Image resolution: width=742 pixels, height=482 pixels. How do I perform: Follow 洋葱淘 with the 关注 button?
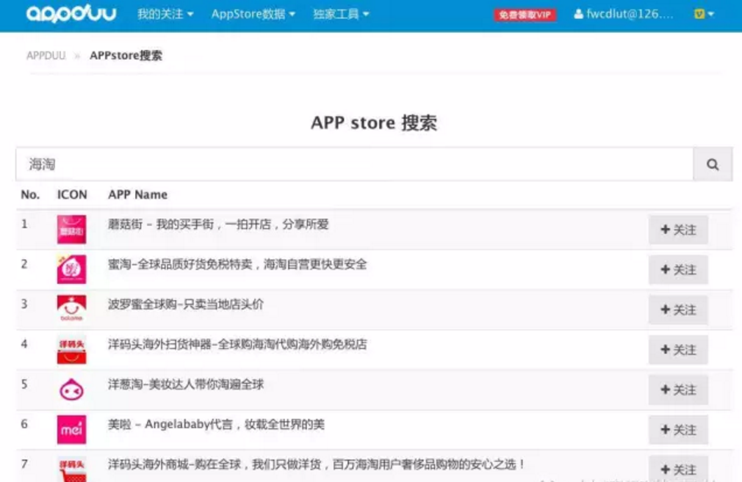click(x=678, y=390)
